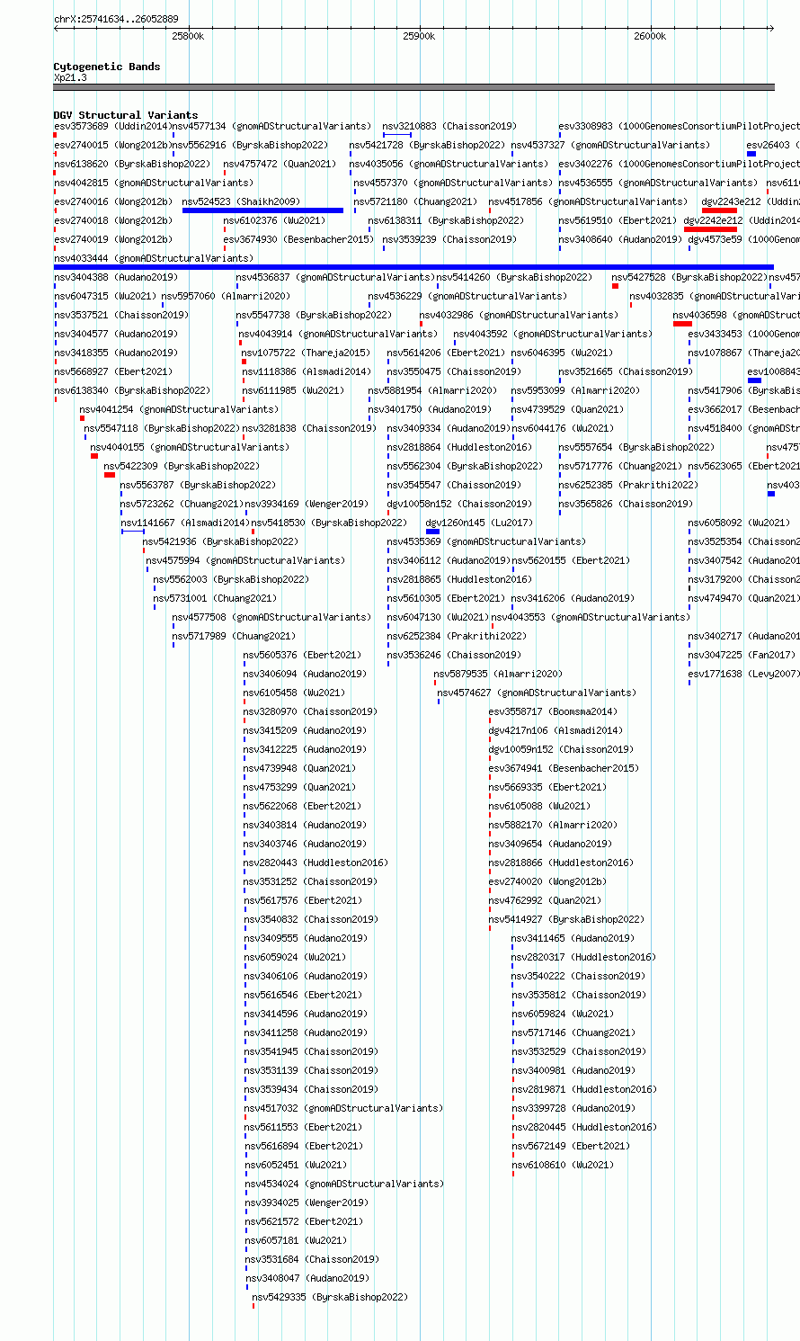Click nsv6252385 (Prakrithi2022)
The image size is (800, 1341).
(x=627, y=485)
